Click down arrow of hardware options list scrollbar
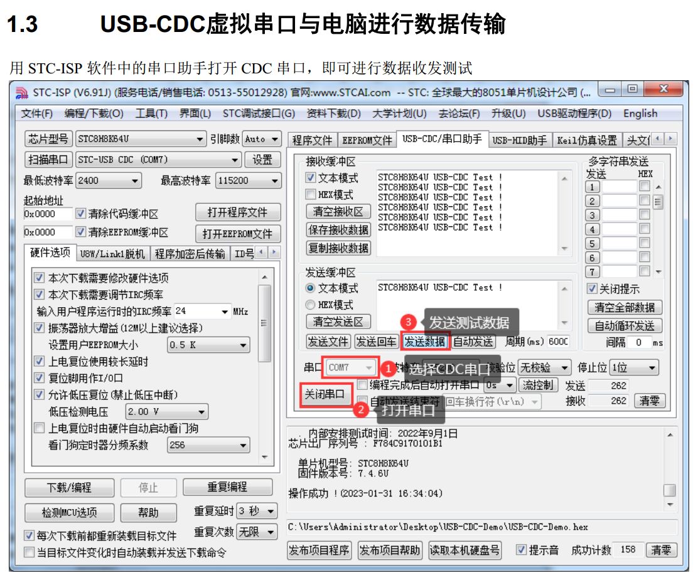Viewport: 698px width, 583px height. 265,457
